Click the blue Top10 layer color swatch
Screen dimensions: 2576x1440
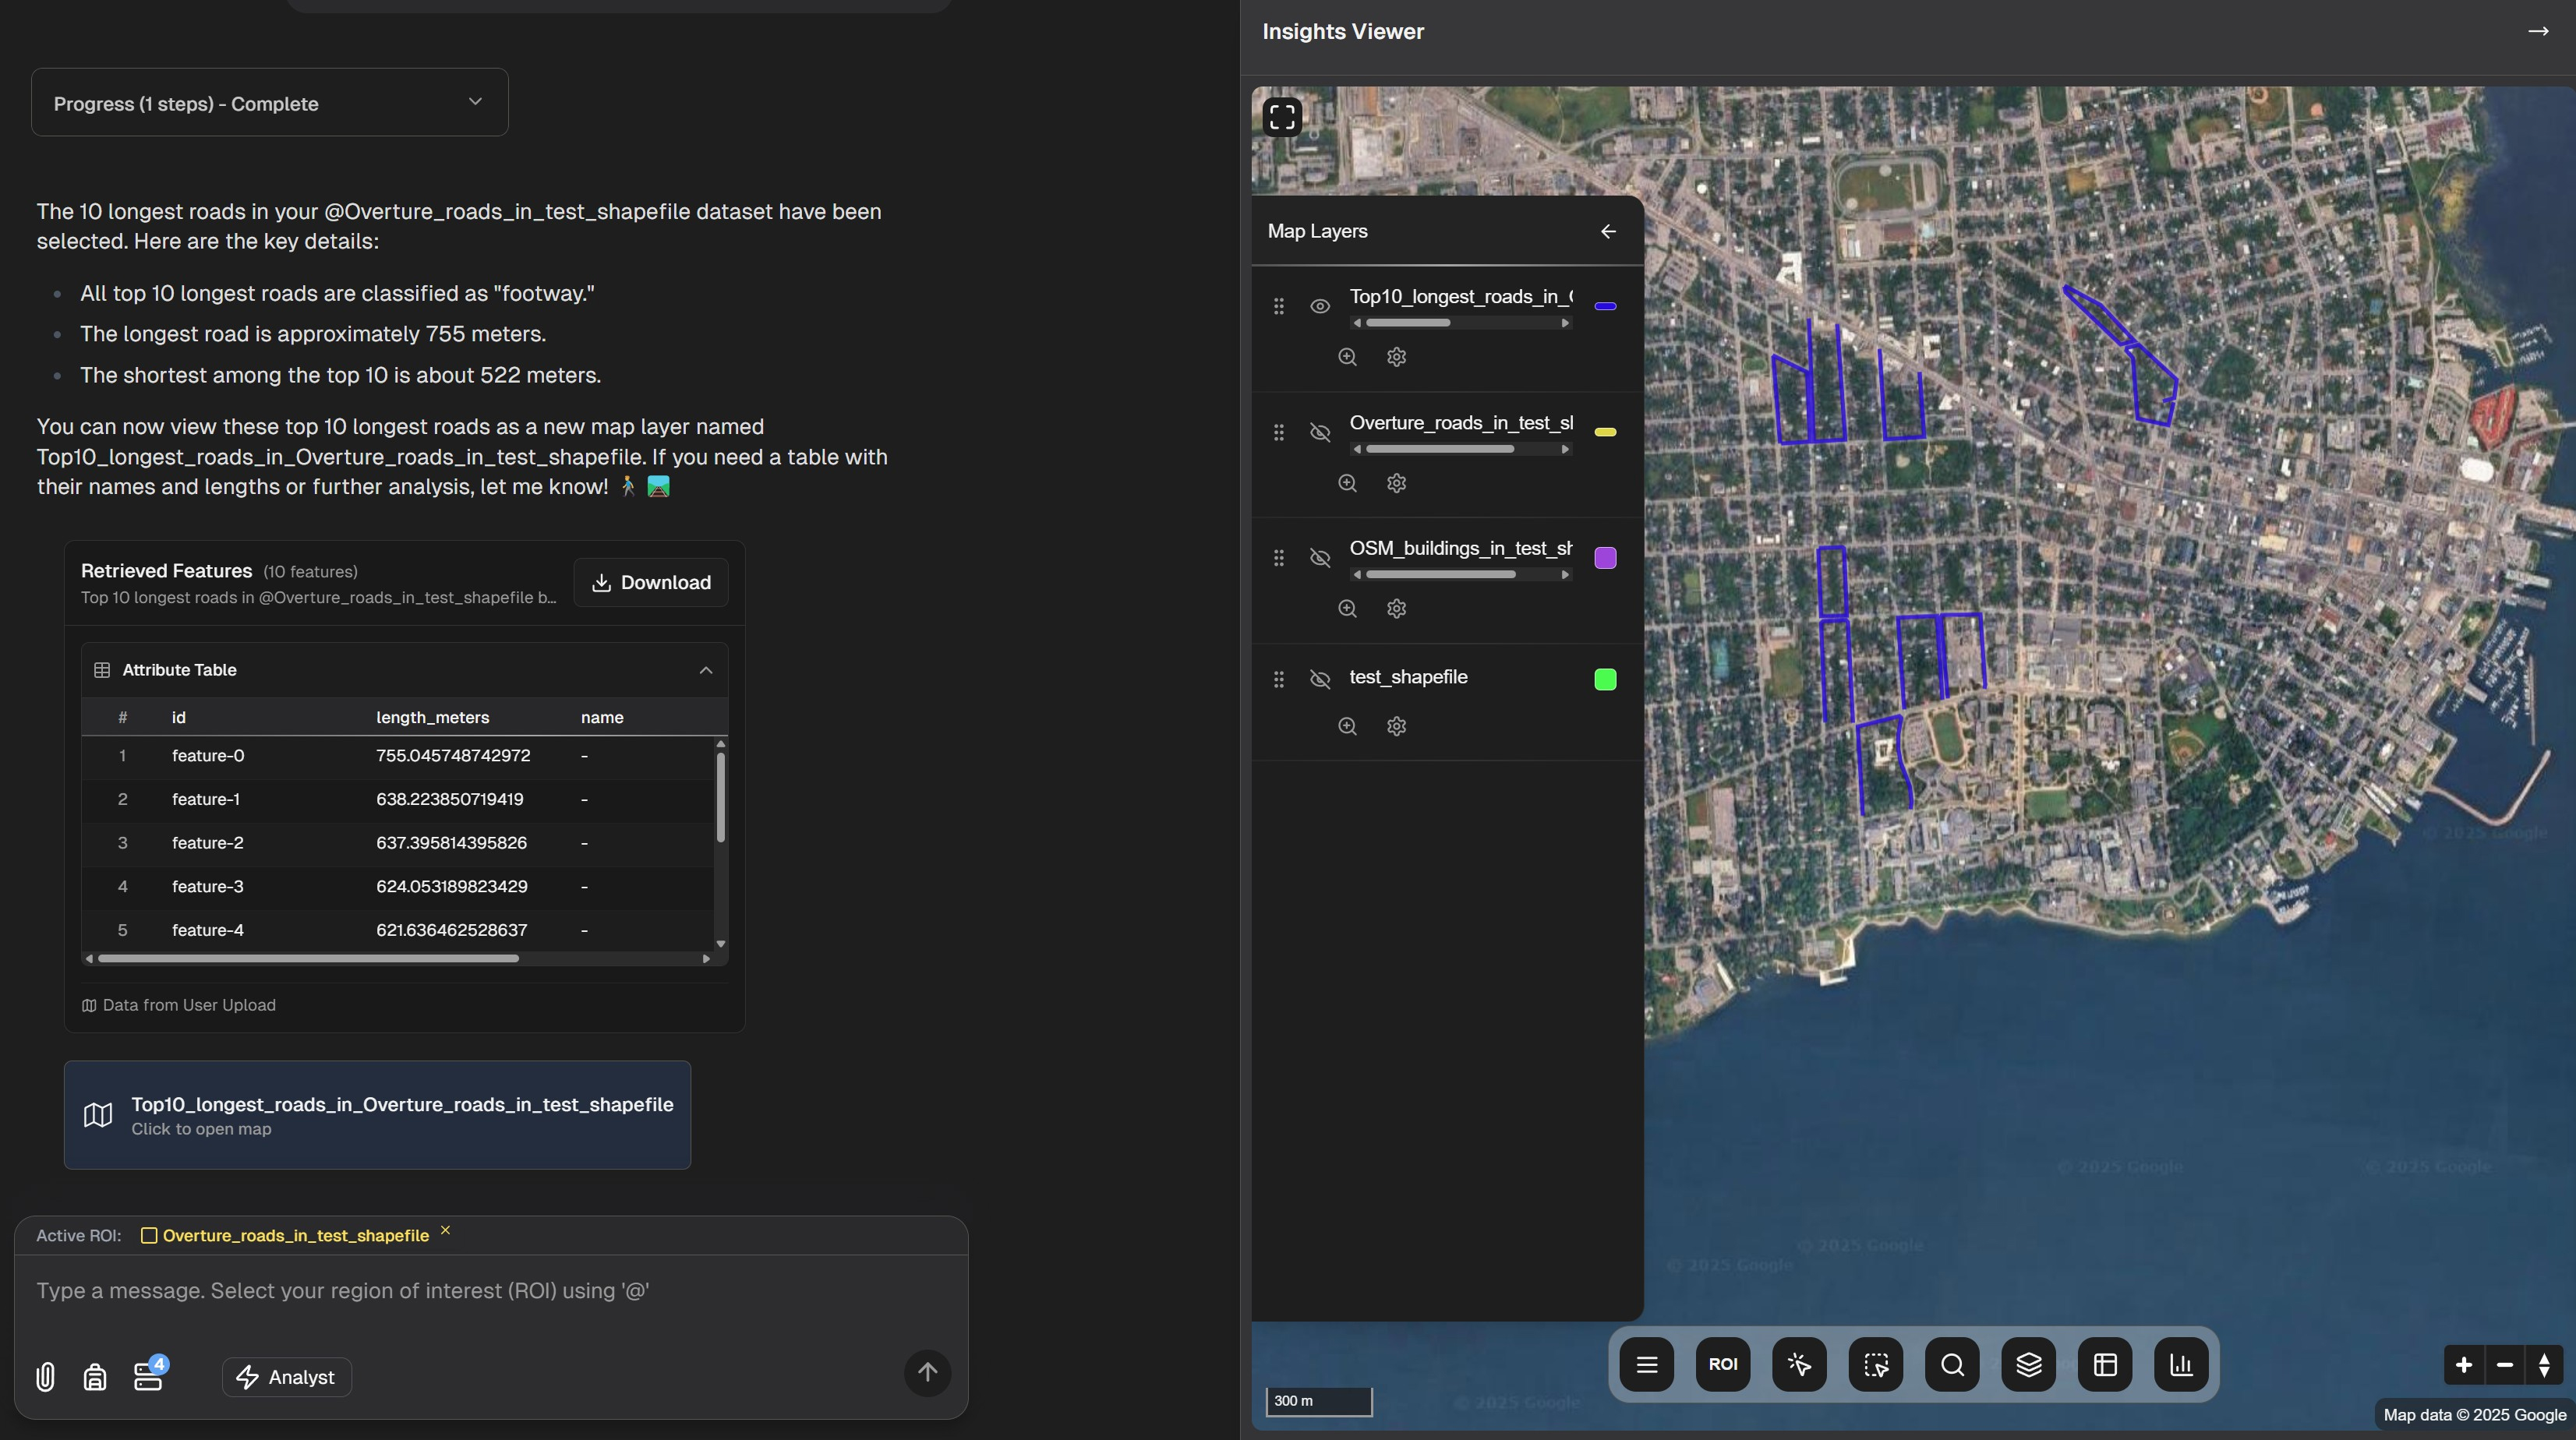pos(1605,307)
